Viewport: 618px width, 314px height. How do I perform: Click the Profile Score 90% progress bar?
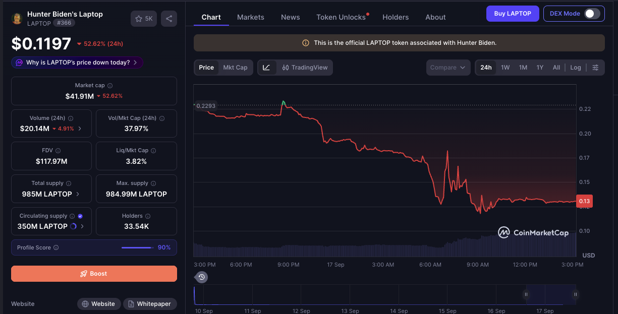point(137,247)
